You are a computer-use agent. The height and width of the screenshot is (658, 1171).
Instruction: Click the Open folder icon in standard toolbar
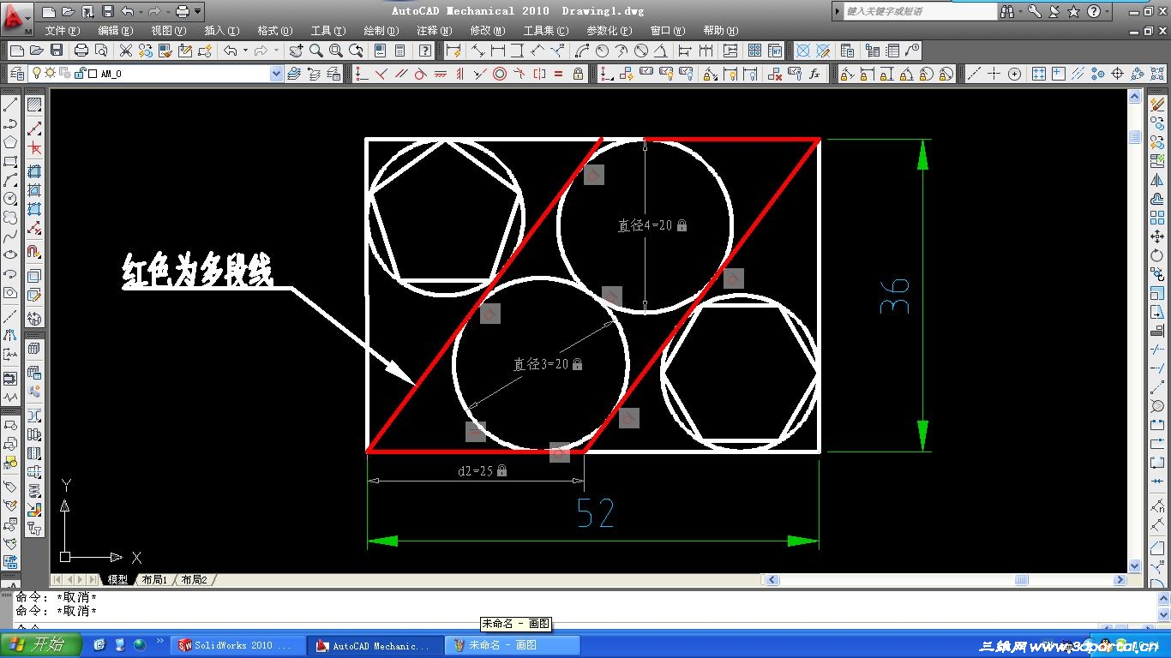(x=36, y=51)
